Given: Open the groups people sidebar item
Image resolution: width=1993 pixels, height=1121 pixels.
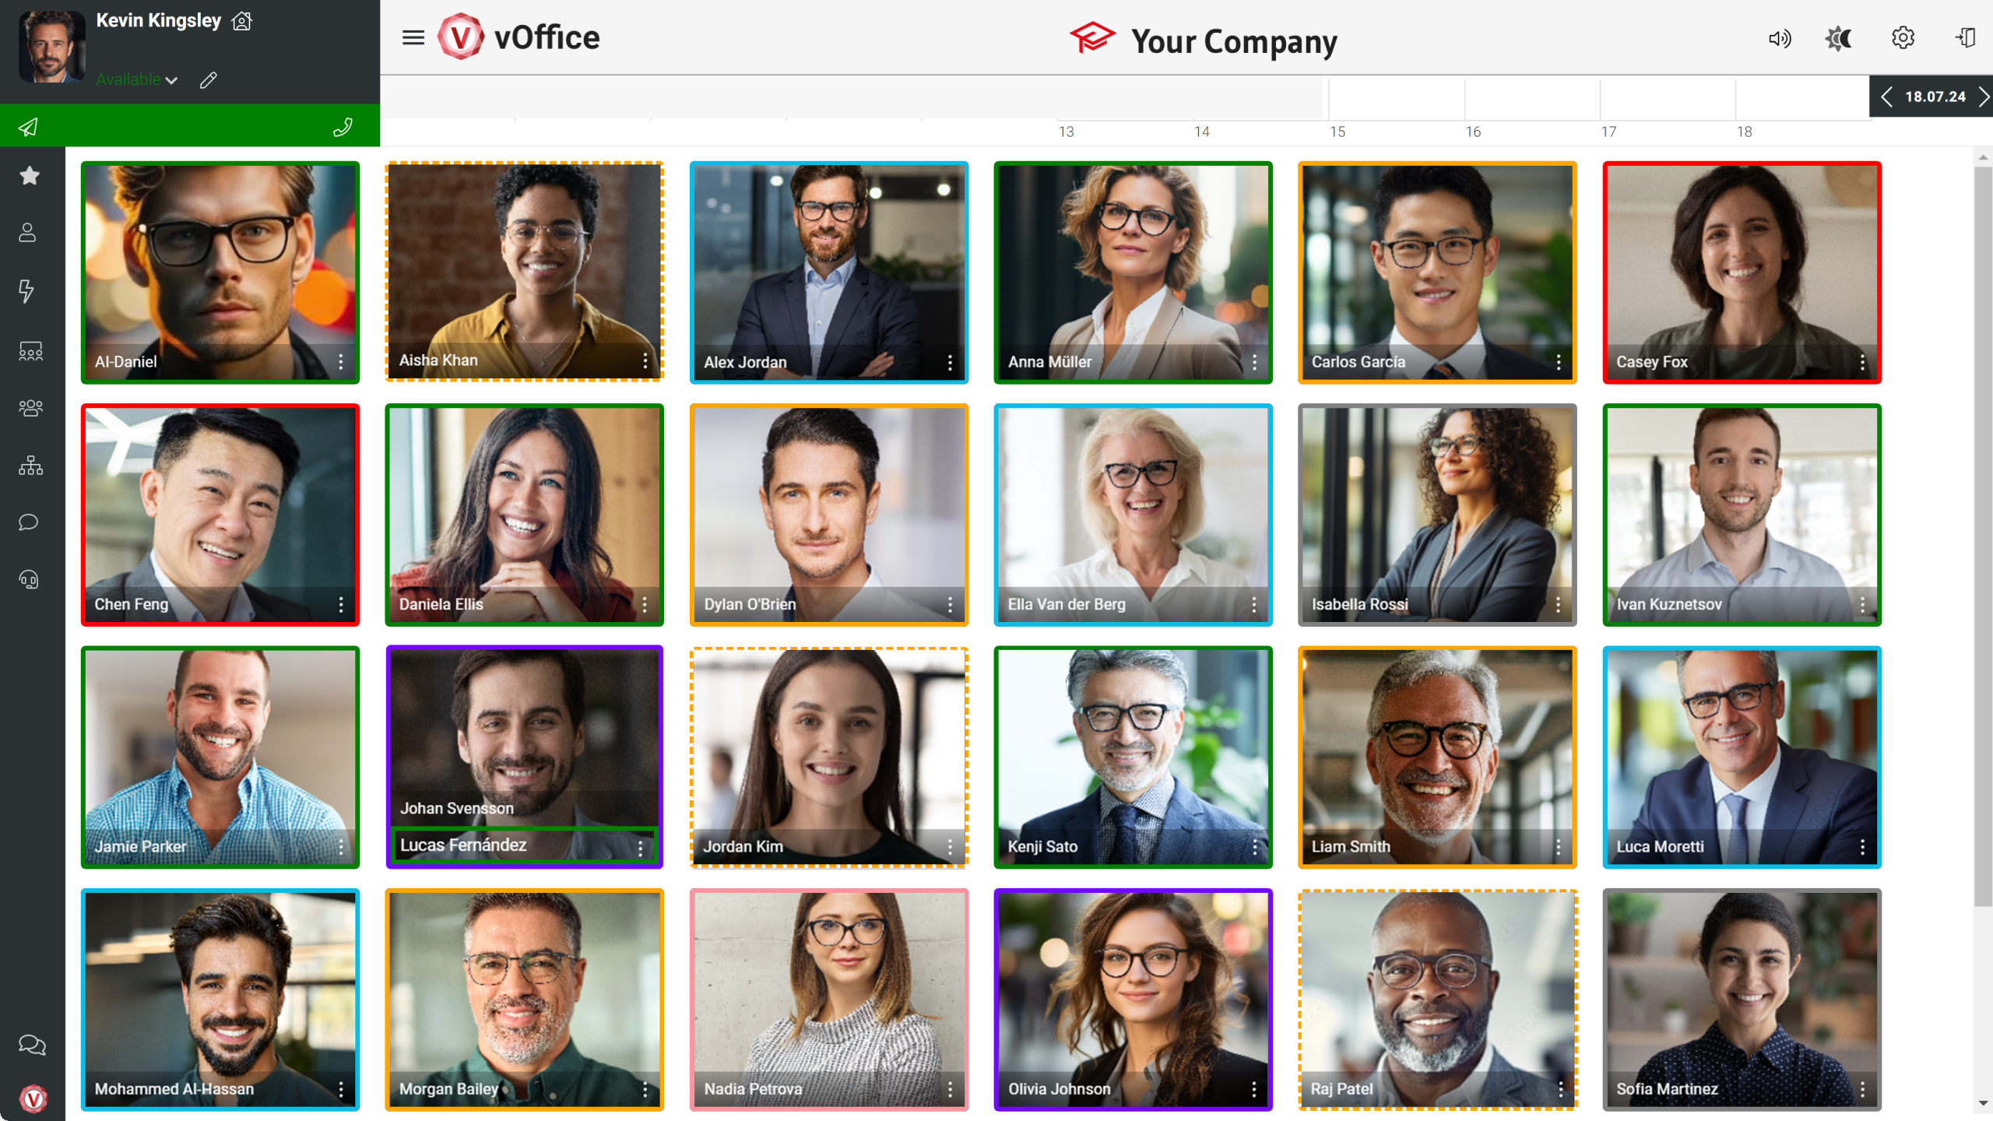Looking at the screenshot, I should (30, 408).
